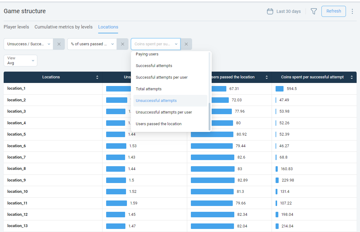Select Total attempts option
This screenshot has height=232, width=360.
(x=149, y=89)
